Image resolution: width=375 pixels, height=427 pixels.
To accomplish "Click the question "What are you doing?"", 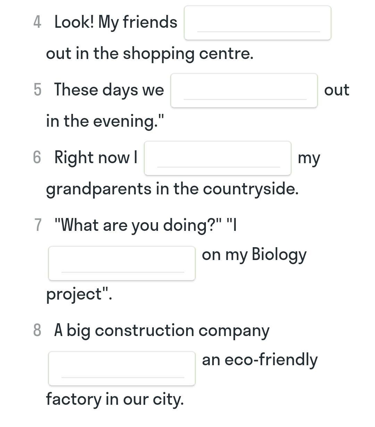I will tap(138, 225).
